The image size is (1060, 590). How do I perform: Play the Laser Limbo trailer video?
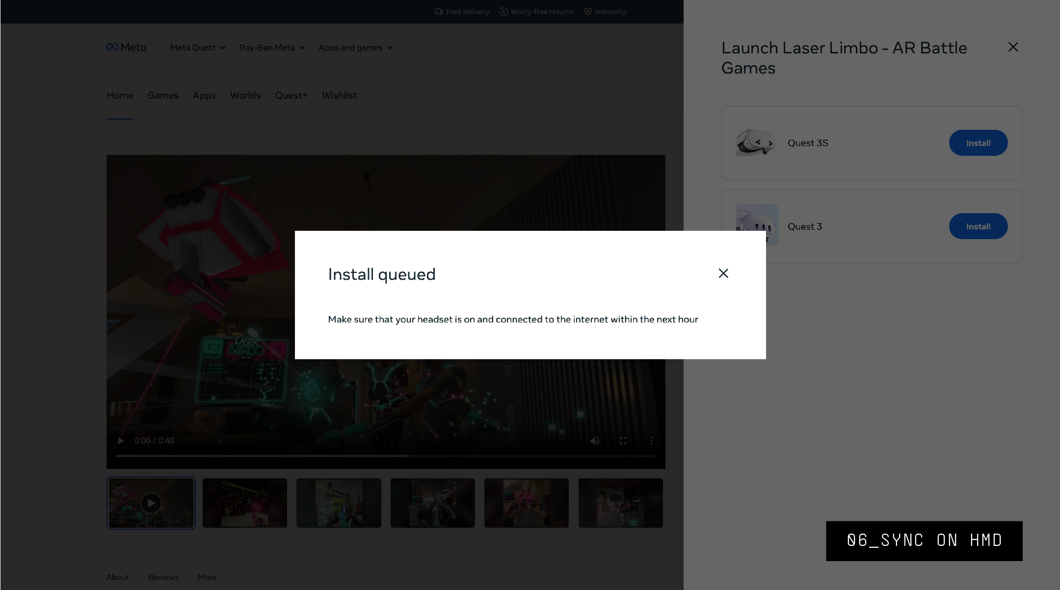121,441
